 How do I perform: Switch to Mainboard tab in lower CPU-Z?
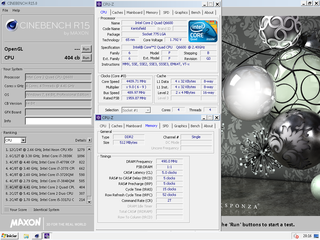[x=134, y=126]
